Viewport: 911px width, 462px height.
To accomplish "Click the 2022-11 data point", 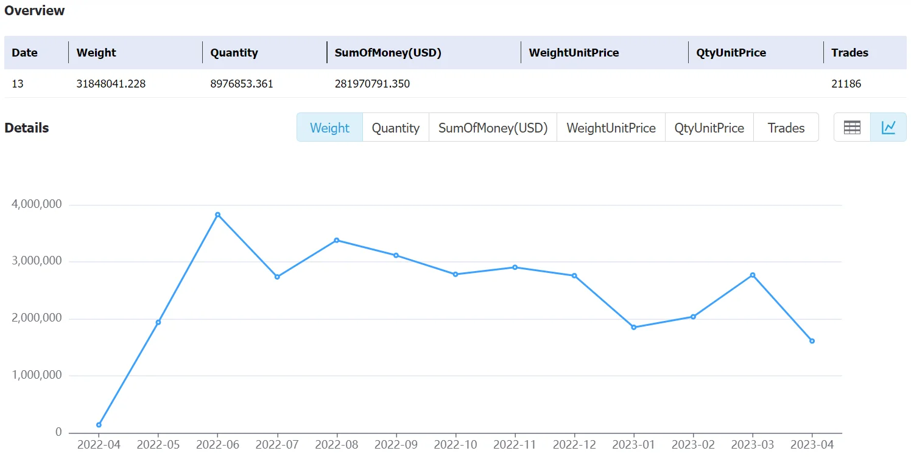I will click(x=515, y=267).
